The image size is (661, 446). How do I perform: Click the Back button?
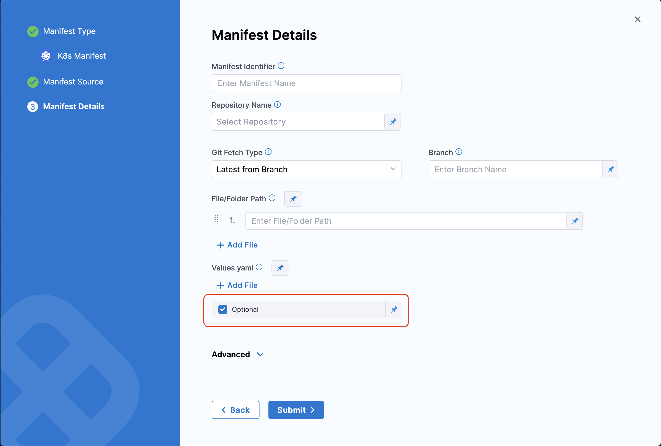tap(235, 410)
